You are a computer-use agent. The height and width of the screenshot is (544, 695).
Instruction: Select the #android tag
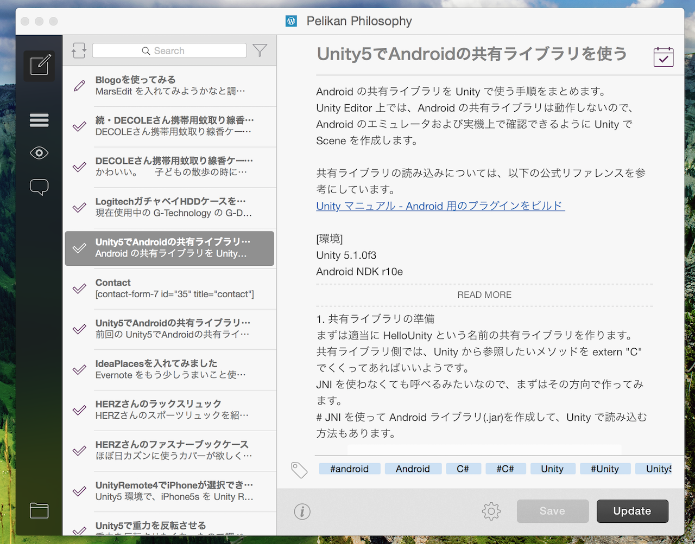[349, 469]
